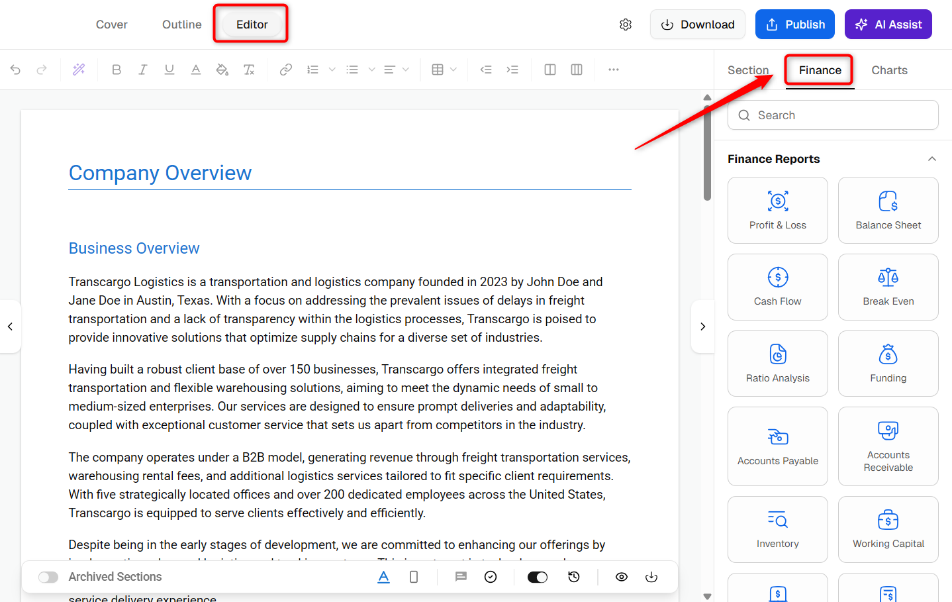Viewport: 952px width, 602px height.
Task: Click the scrollbar down arrow
Action: click(x=707, y=597)
